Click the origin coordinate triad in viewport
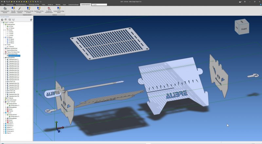Viewport: 262px width, 144px height. pos(59,128)
